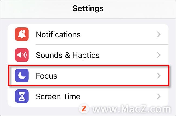Click the orange Z logo in the watermark
The height and width of the screenshot is (116, 176).
(84, 109)
